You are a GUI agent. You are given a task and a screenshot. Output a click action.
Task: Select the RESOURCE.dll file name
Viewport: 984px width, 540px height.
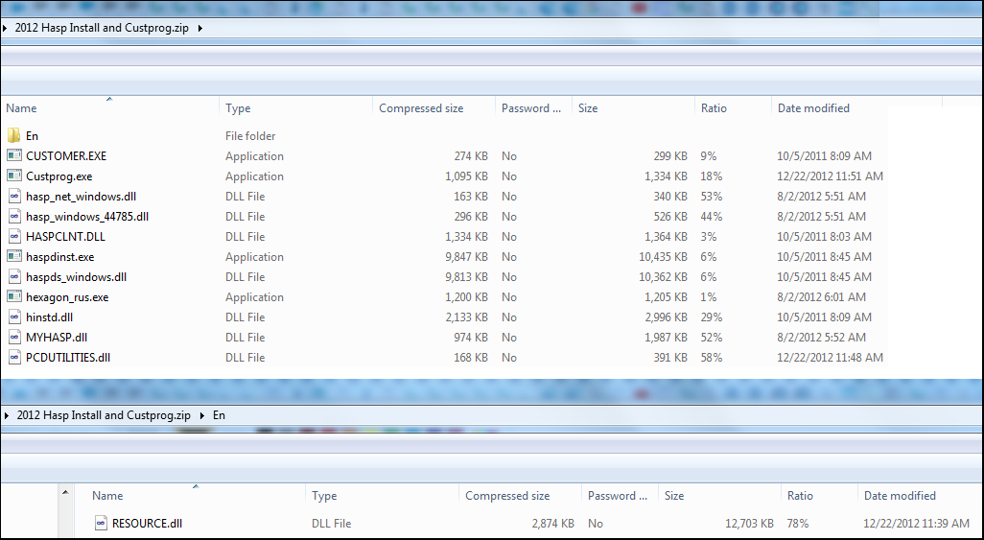(x=147, y=523)
